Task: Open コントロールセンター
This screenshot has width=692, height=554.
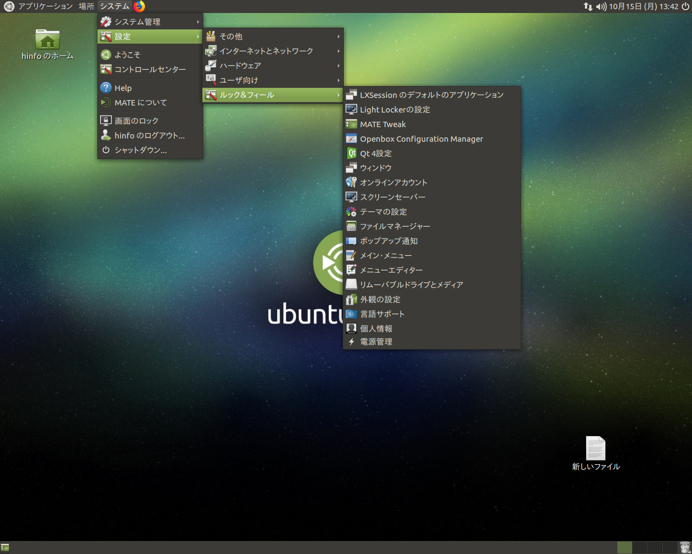Action: click(x=150, y=69)
